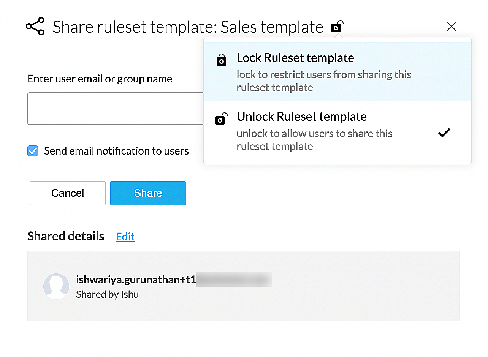Click the closed padlock icon in the menu
The image size is (488, 357).
(x=222, y=60)
